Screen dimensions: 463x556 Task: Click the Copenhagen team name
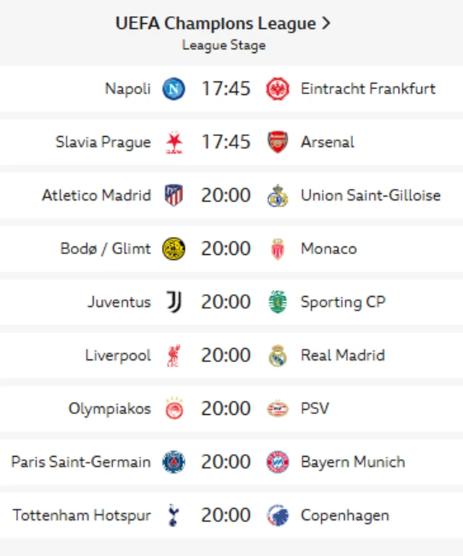[345, 515]
